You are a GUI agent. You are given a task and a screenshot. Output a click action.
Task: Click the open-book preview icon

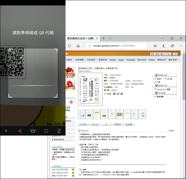point(105,94)
